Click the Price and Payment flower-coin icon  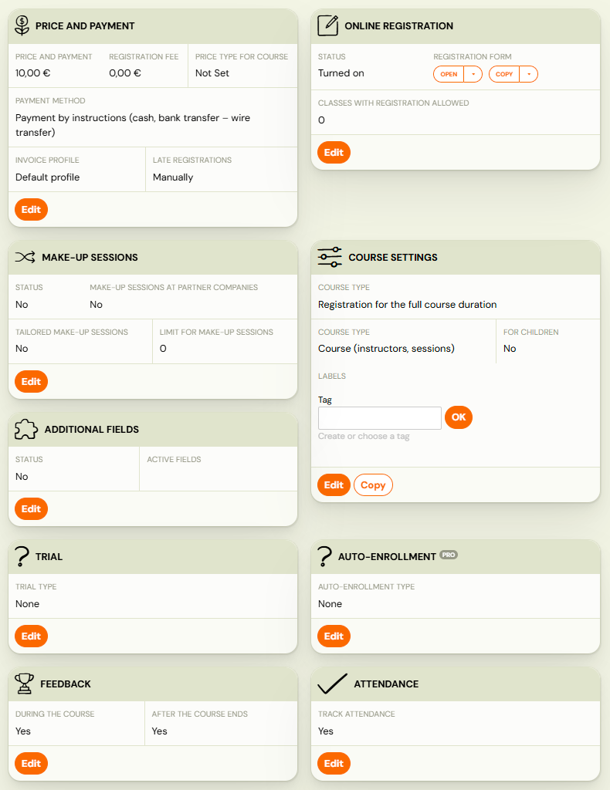point(22,25)
